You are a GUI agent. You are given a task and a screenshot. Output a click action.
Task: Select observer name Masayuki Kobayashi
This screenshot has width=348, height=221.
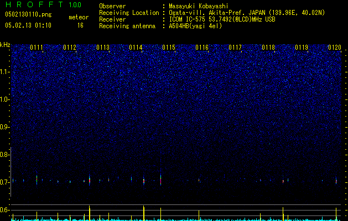(x=199, y=6)
